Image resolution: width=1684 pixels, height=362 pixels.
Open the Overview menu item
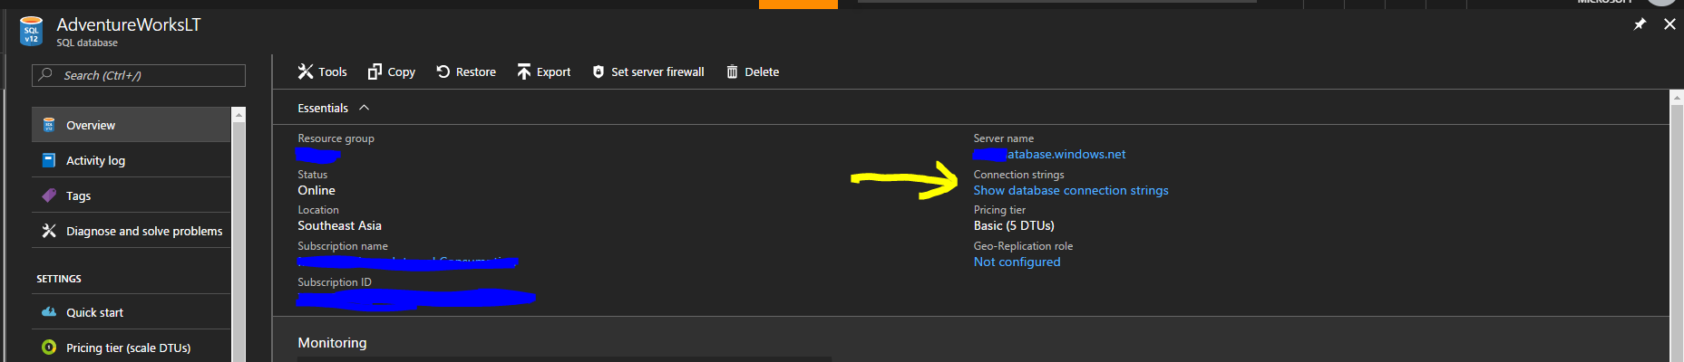click(x=131, y=125)
